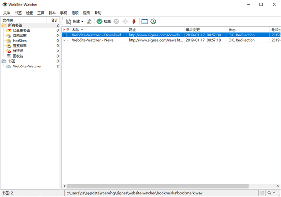Open the 视图 menu
Viewport: 281px width, 197px height.
86,13
